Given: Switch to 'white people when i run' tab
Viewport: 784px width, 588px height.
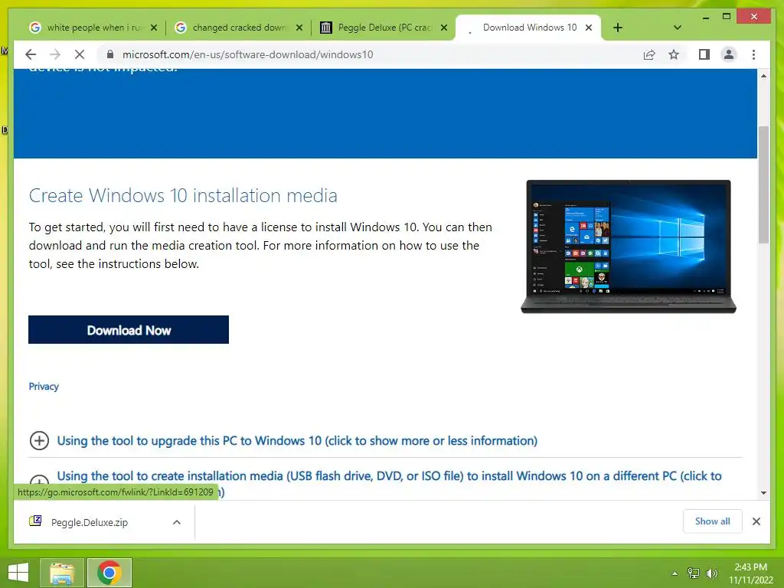Looking at the screenshot, I should 93,28.
